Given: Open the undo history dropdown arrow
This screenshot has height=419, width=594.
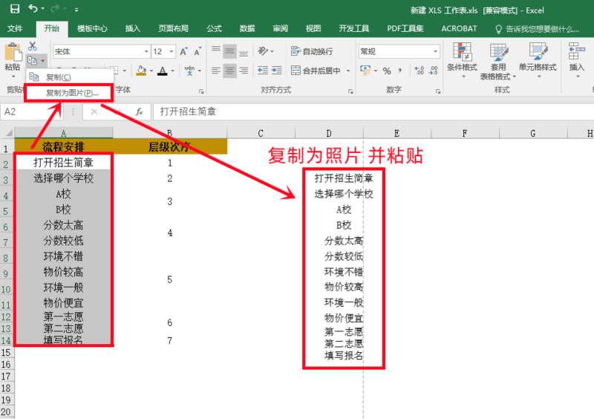Looking at the screenshot, I should [x=42, y=9].
